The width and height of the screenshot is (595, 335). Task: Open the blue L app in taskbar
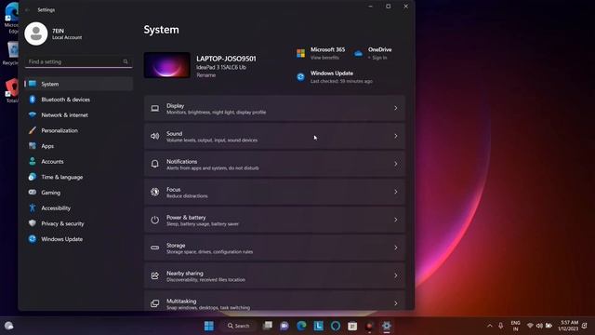(x=318, y=326)
